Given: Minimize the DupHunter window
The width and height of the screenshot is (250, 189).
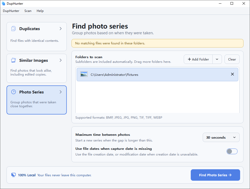Looking at the screenshot, I should (220, 3).
